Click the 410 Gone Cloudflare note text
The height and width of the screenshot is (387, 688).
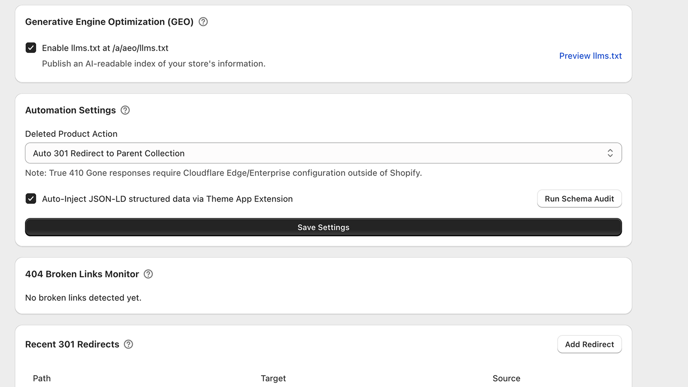coord(224,173)
